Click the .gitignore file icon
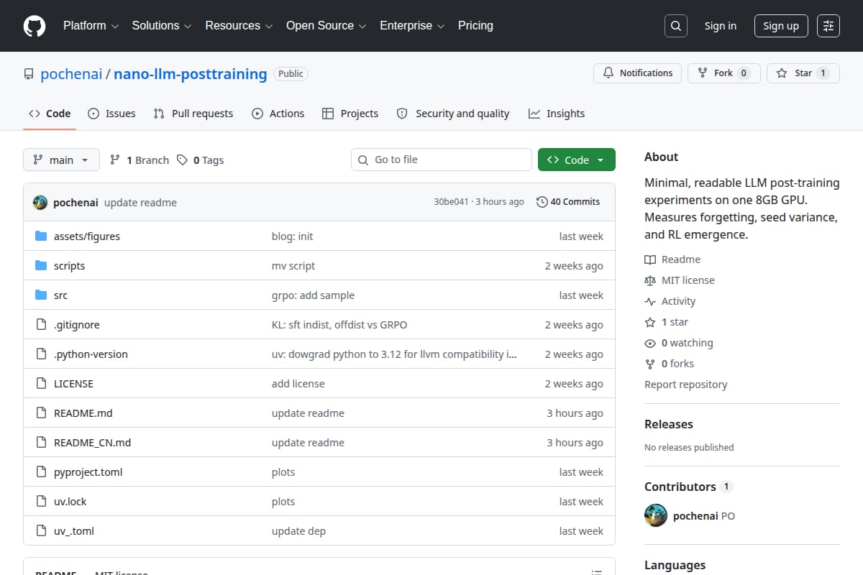This screenshot has width=863, height=575. tap(41, 325)
